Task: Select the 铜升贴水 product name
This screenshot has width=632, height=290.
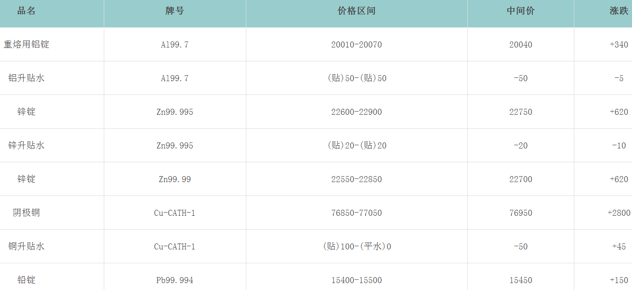Action: tap(26, 247)
